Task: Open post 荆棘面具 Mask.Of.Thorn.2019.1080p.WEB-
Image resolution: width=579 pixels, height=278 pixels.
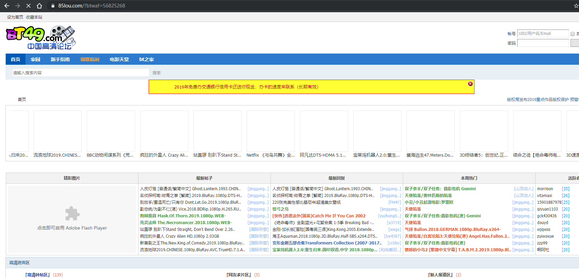Action: click(x=183, y=216)
